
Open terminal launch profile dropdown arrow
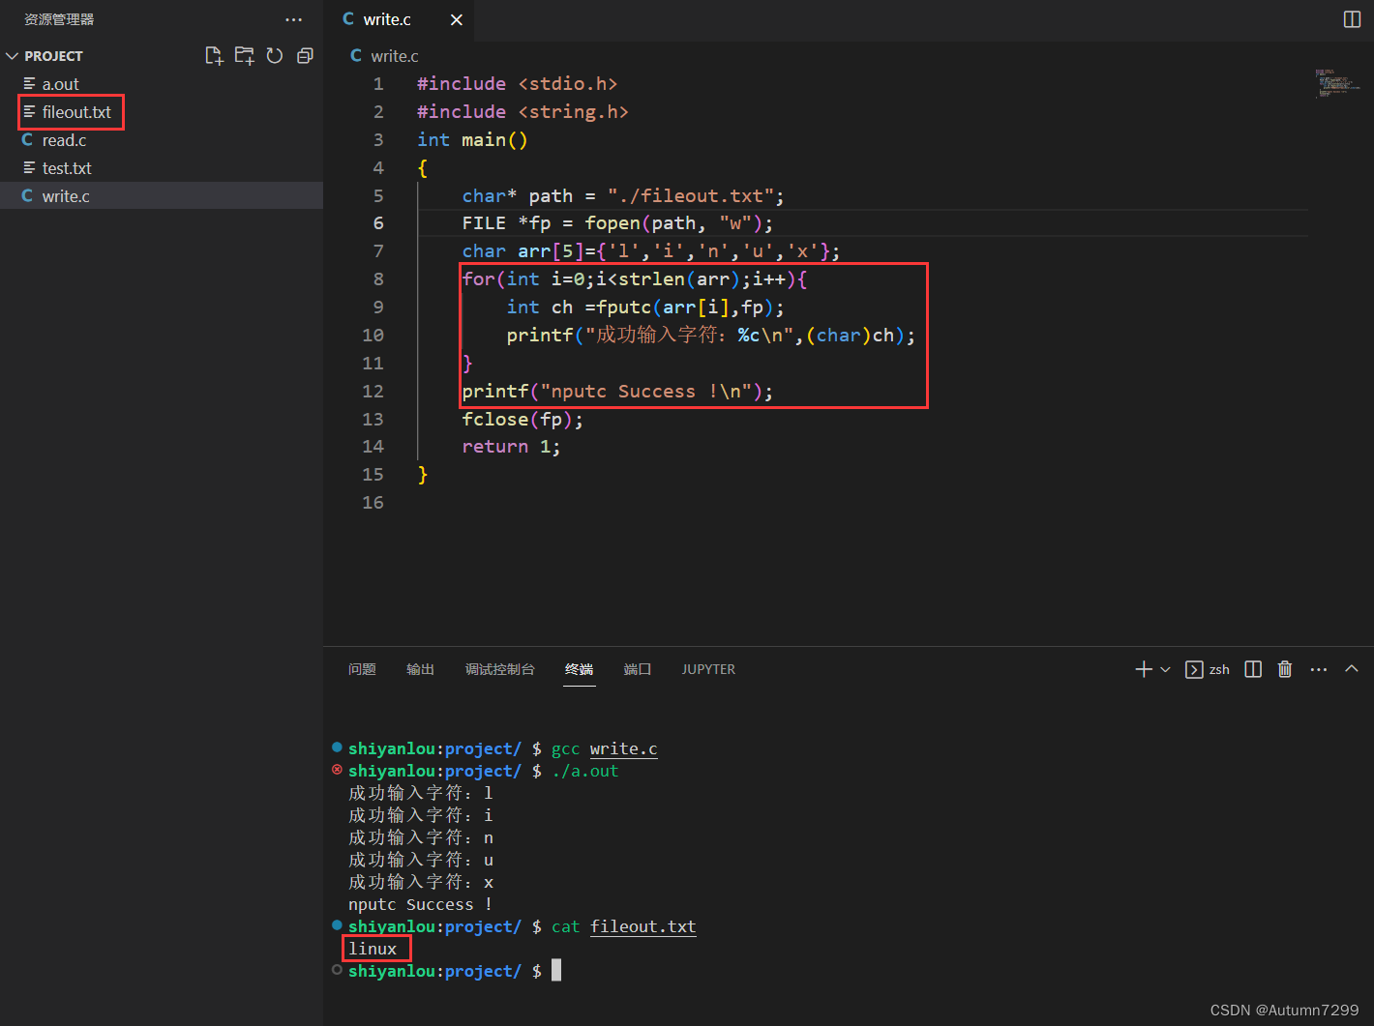(1165, 669)
